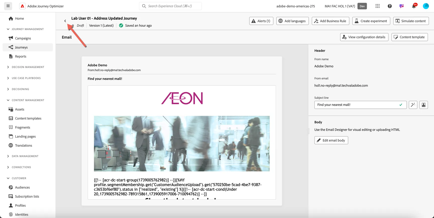Open the feedback chat icon

coord(402,6)
